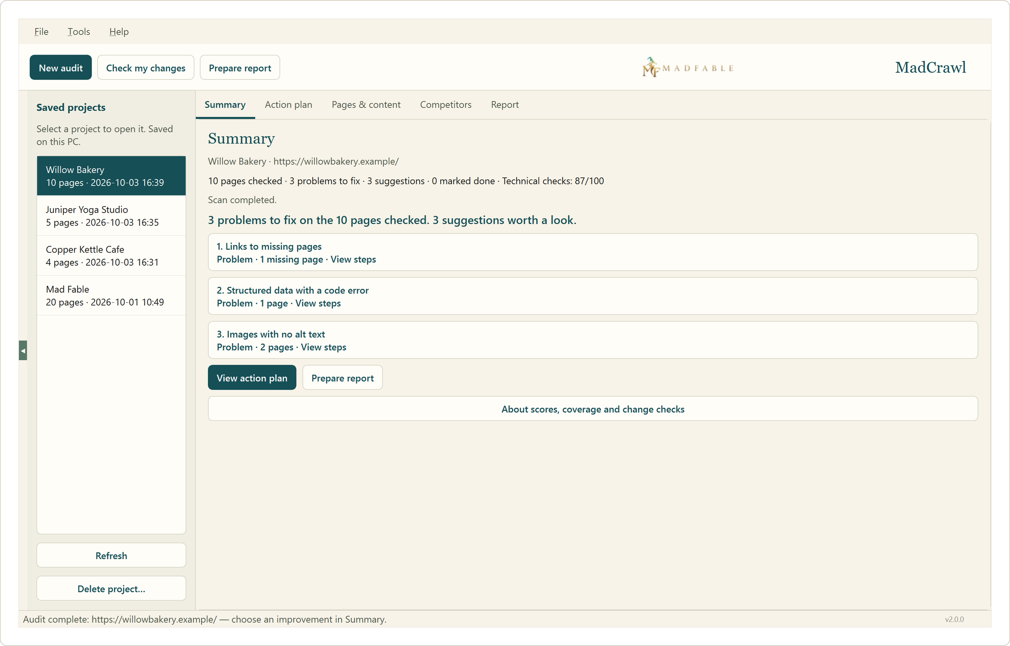The height and width of the screenshot is (646, 1010).
Task: Click the Delete project... button
Action: point(111,589)
